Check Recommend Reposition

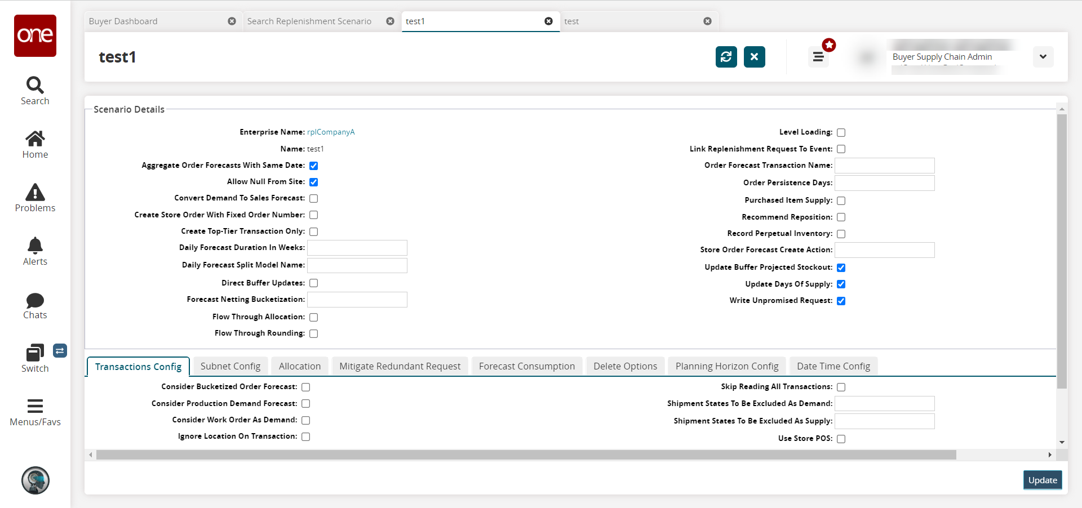click(x=841, y=217)
